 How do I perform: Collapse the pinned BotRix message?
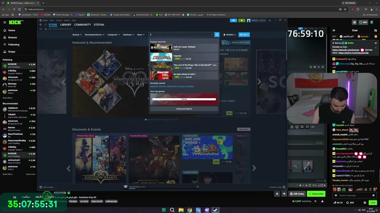(376, 48)
